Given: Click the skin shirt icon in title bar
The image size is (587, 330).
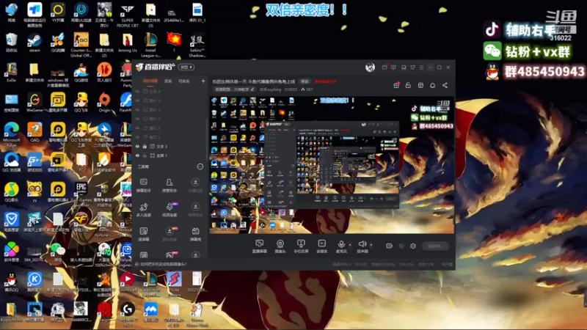Looking at the screenshot, I should pyautogui.click(x=412, y=67).
